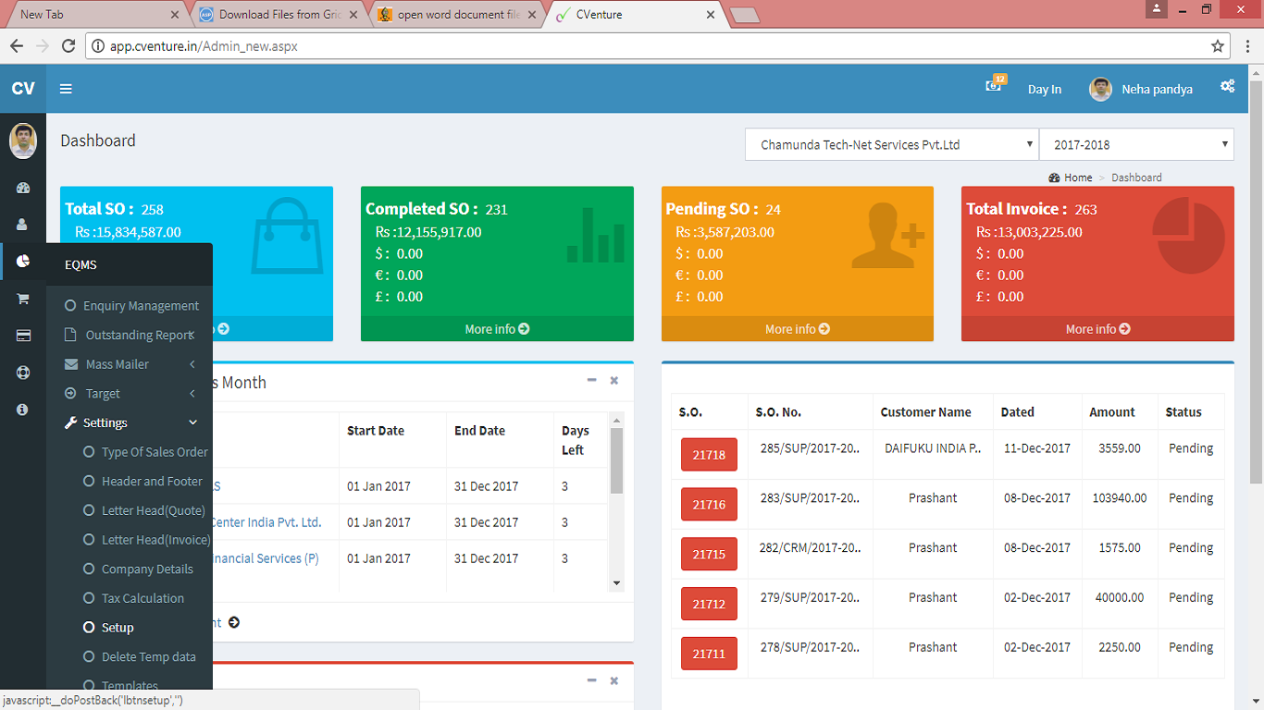
Task: Select Tax Calculation menu item
Action: (x=143, y=598)
